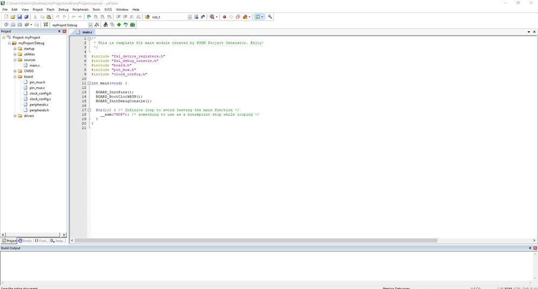Start/Stop debug session icon
The image size is (538, 289).
pyautogui.click(x=212, y=17)
